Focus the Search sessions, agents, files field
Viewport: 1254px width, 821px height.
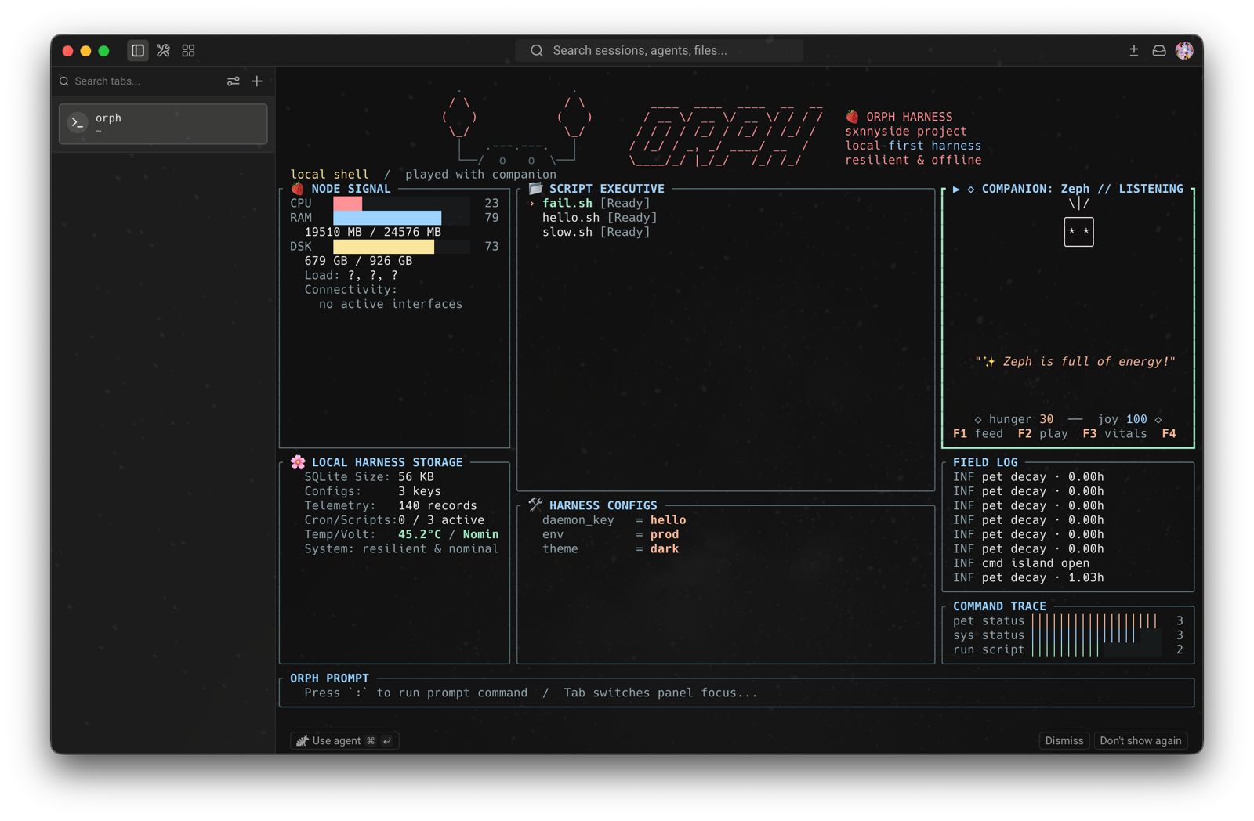point(659,51)
